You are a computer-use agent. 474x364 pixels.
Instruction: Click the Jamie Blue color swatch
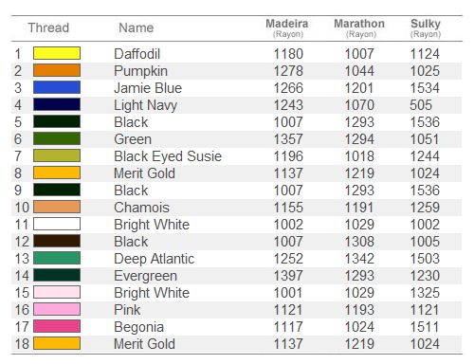pyautogui.click(x=57, y=87)
